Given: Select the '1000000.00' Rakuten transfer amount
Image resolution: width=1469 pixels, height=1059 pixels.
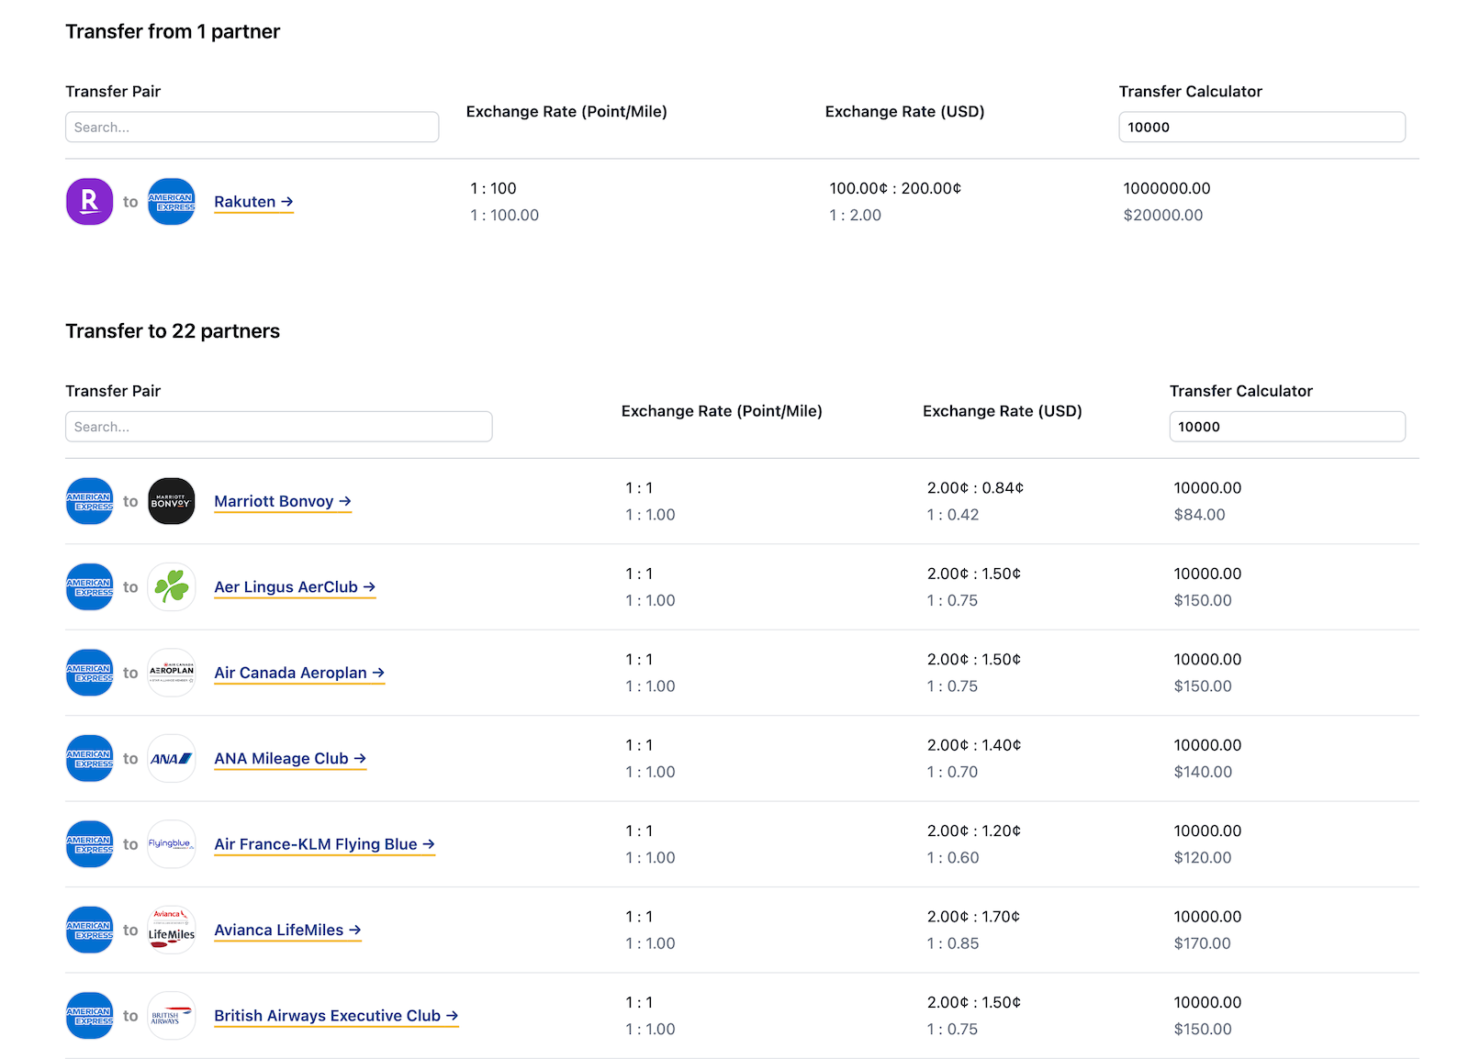Looking at the screenshot, I should 1167,188.
